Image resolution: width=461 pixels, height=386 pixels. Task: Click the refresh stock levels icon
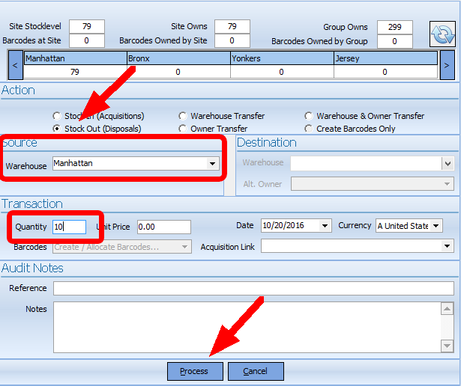pos(442,34)
